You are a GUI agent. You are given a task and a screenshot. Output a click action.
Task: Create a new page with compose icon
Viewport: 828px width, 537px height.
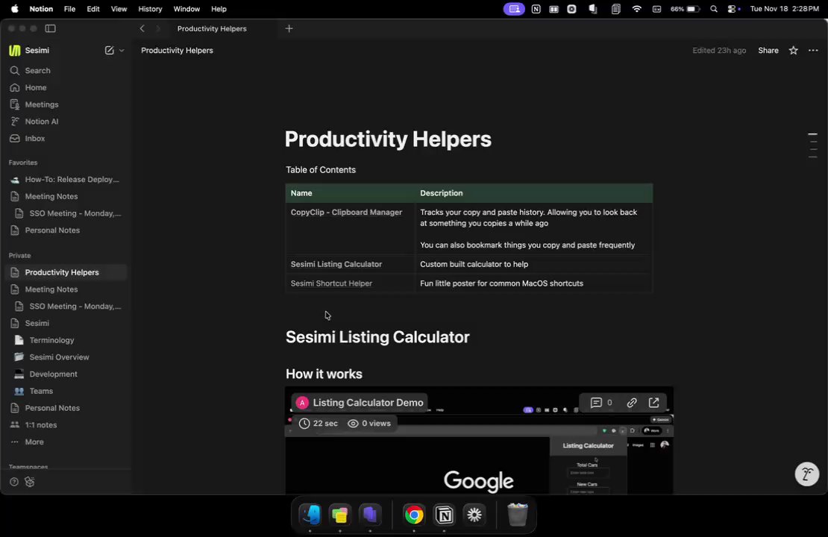tap(110, 50)
